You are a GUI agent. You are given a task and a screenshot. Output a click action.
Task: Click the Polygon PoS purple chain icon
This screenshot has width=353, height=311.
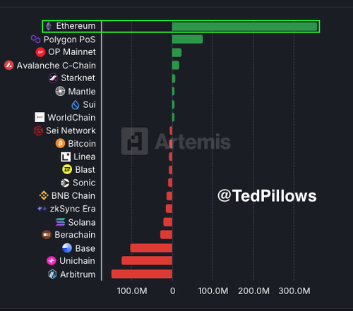point(35,39)
